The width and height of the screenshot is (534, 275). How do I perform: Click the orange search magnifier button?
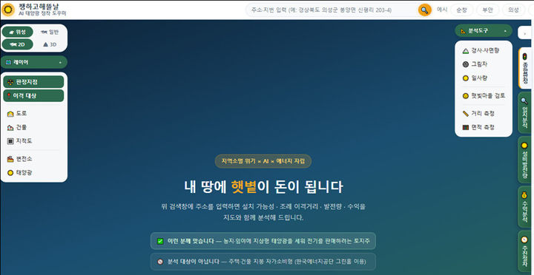pos(424,10)
